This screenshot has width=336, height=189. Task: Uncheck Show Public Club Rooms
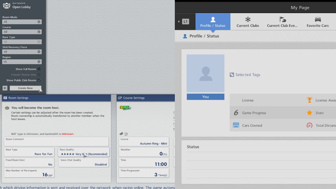[x=39, y=80]
